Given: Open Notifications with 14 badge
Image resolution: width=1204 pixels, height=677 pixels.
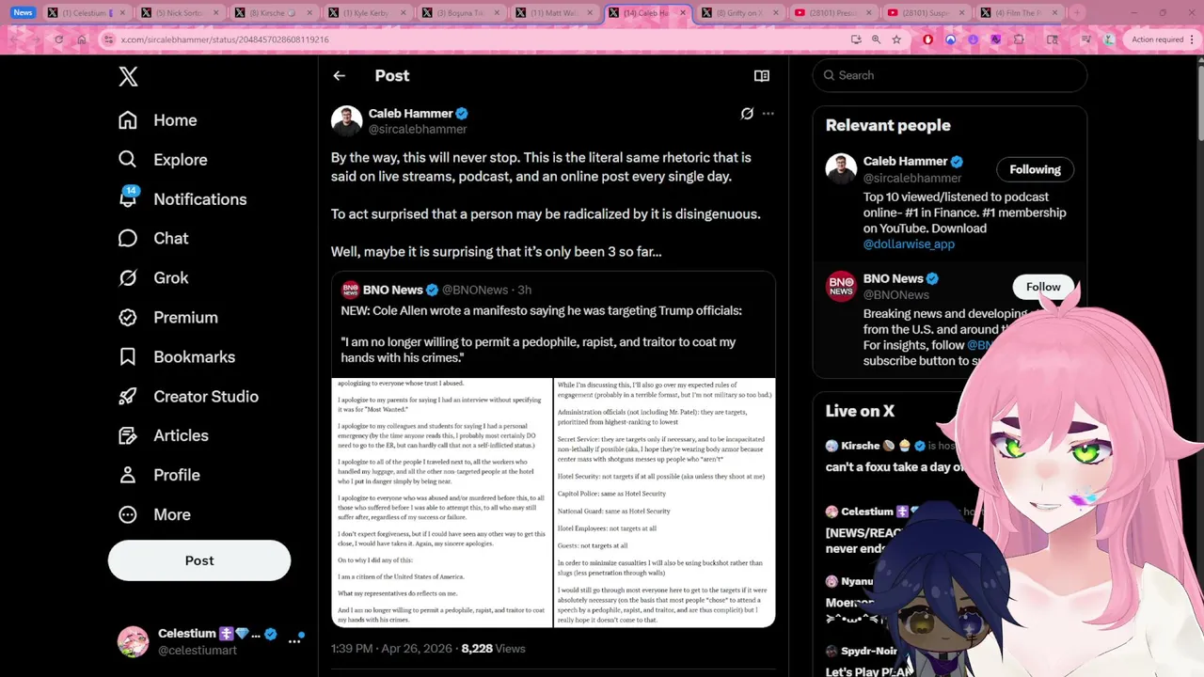Looking at the screenshot, I should [182, 199].
